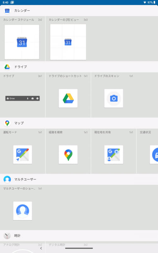Pick the Drive shortcut triangle icon widget
Viewport: 158px width, 253px height.
(68, 98)
